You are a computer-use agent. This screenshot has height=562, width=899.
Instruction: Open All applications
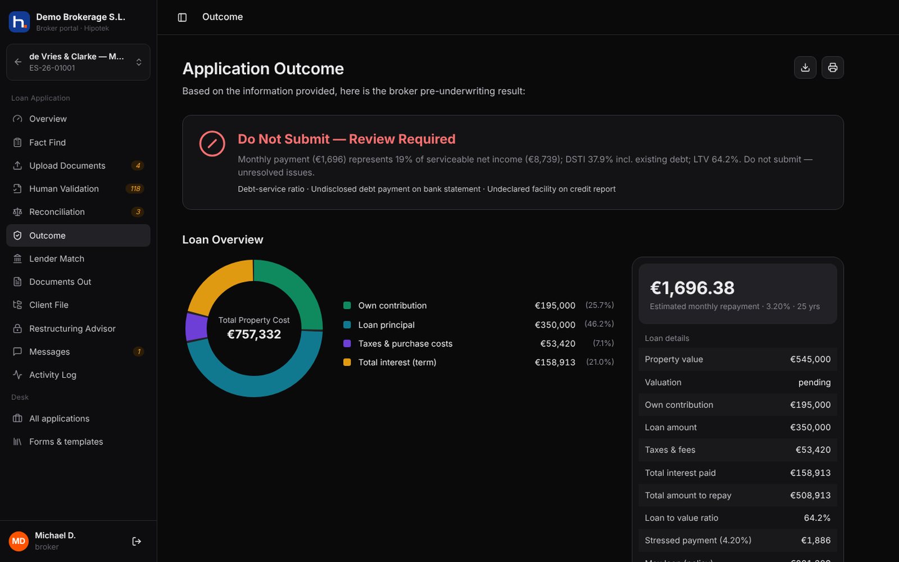click(78, 419)
